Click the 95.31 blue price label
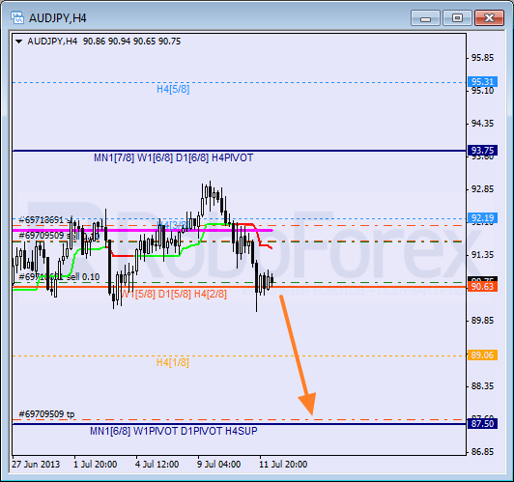This screenshot has height=482, width=514. [x=482, y=81]
